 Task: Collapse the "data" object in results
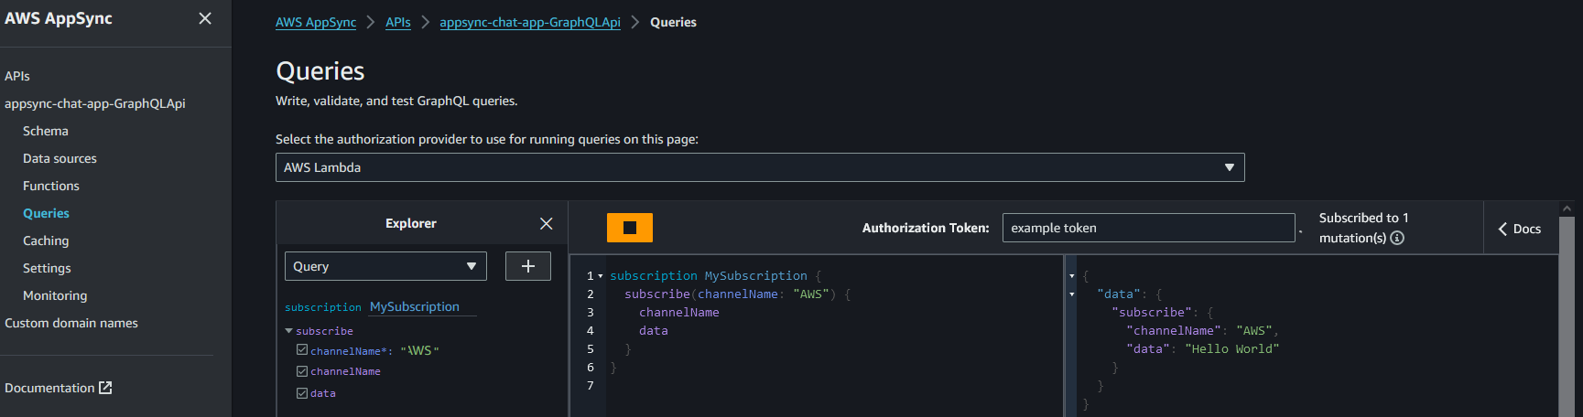1072,294
